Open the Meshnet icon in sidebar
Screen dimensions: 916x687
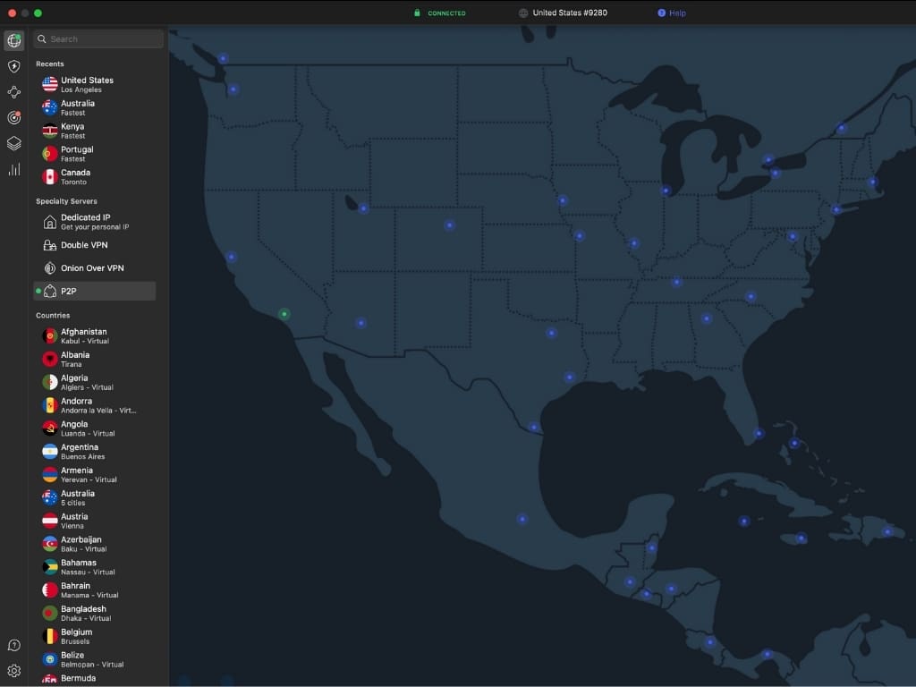tap(13, 92)
